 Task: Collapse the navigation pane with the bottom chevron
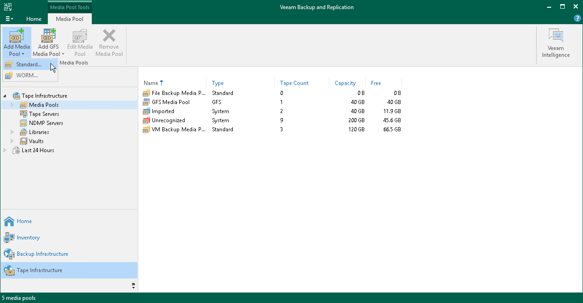pos(133,285)
